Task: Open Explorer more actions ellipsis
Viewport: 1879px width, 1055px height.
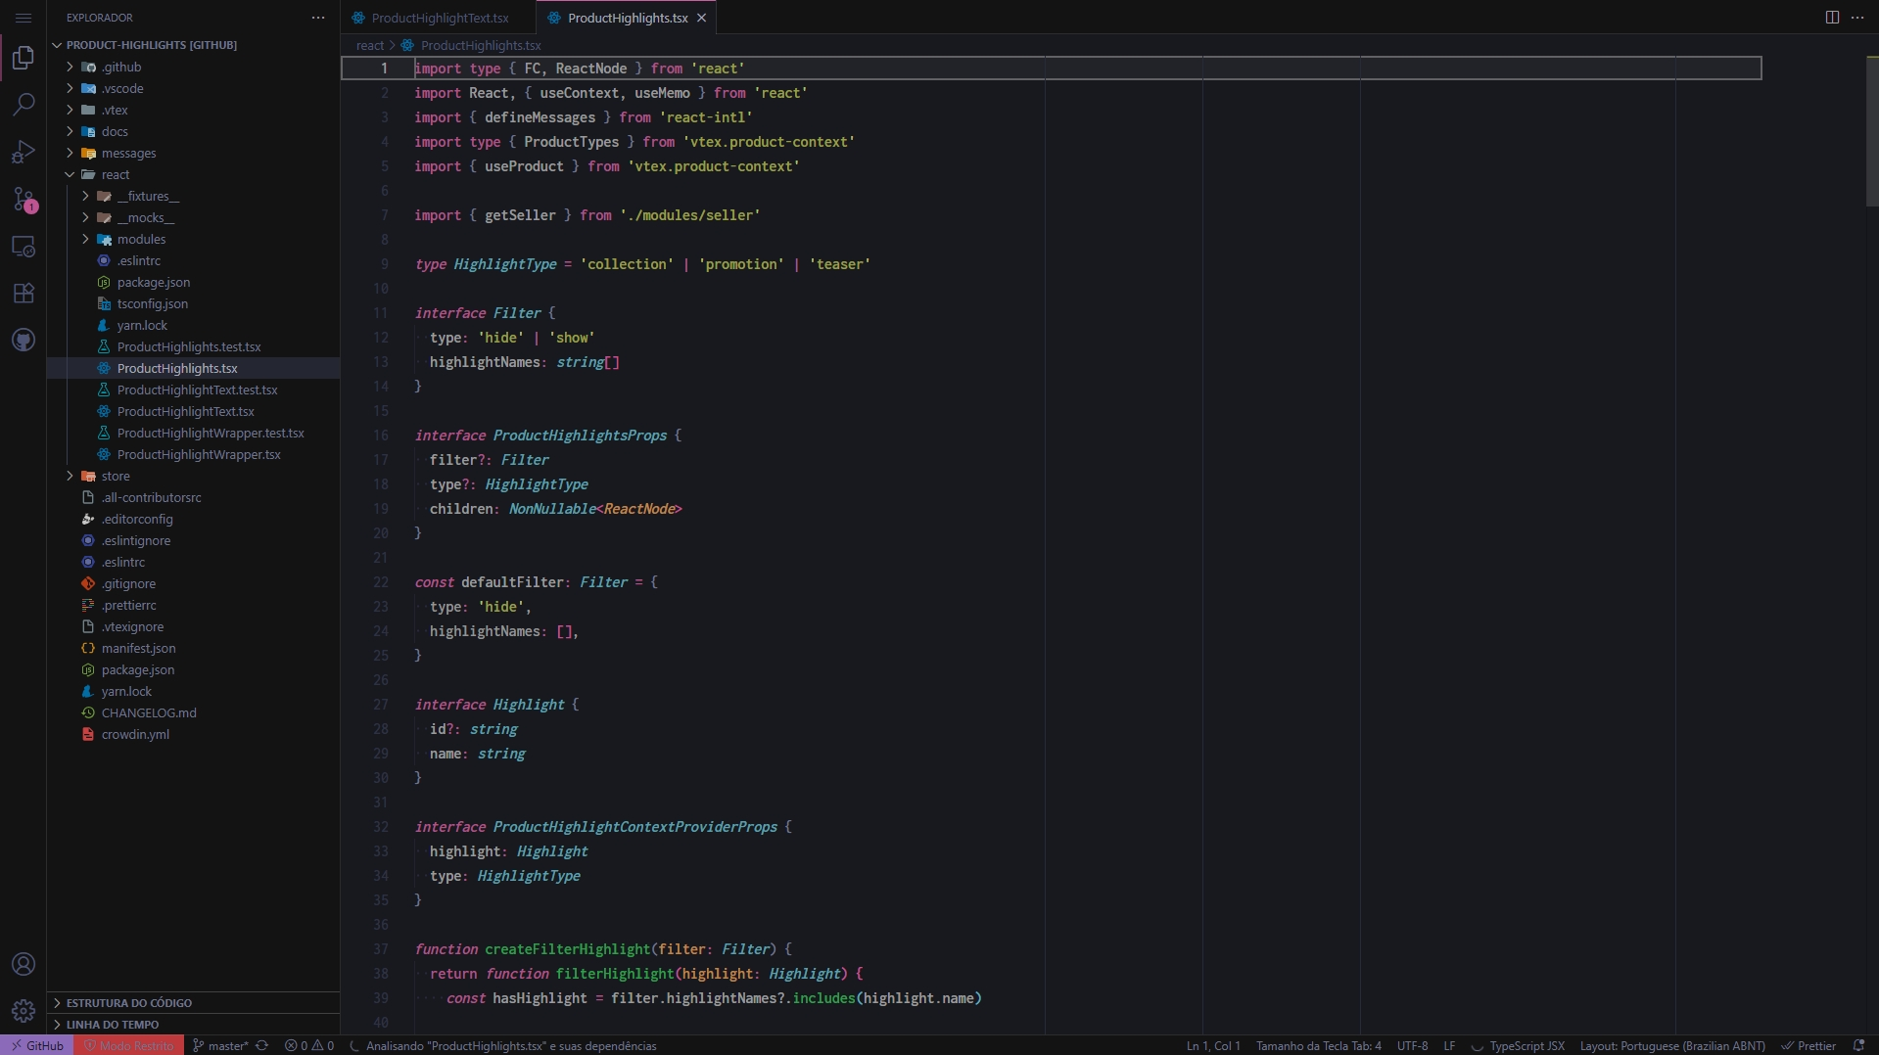Action: pos(318,18)
